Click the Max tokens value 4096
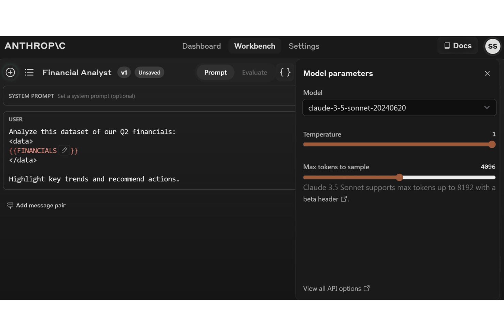Screen dimensions: 504x336 (x=488, y=166)
